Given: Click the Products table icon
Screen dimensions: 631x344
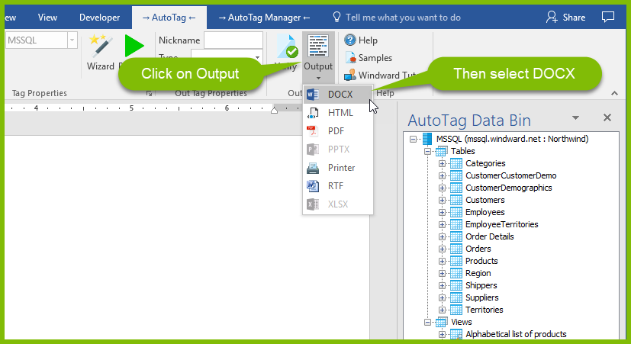Looking at the screenshot, I should pyautogui.click(x=456, y=261).
